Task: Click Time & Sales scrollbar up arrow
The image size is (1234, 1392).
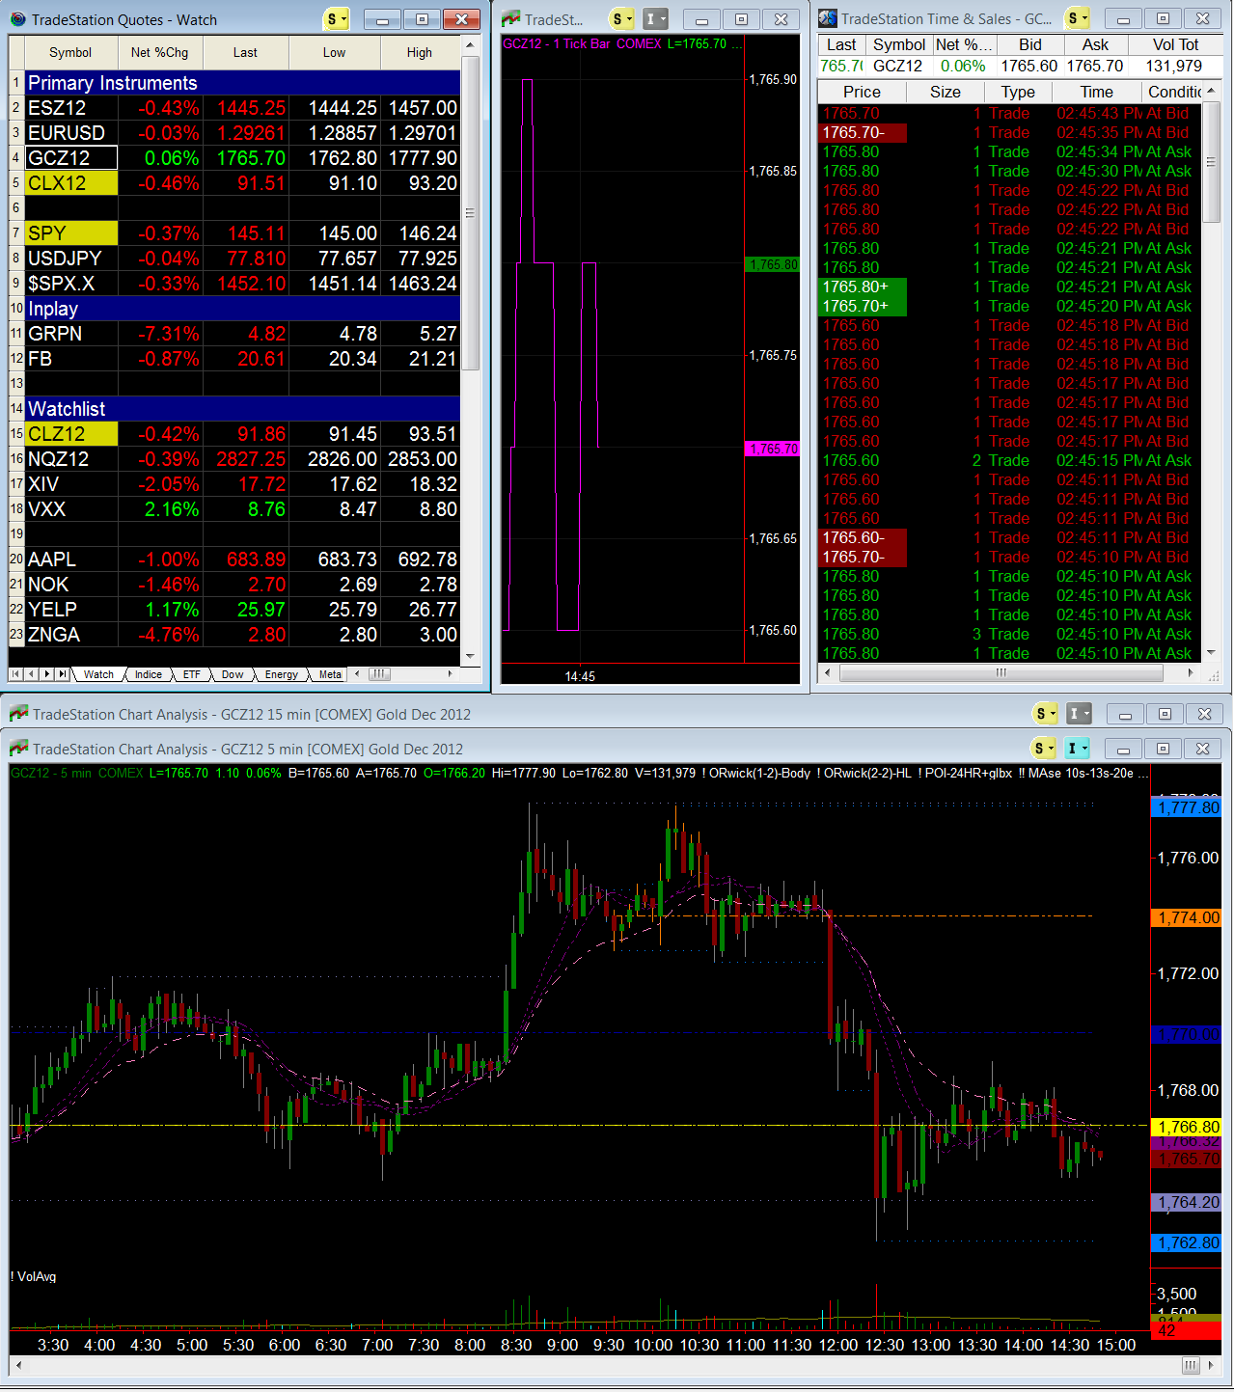Action: [1212, 91]
